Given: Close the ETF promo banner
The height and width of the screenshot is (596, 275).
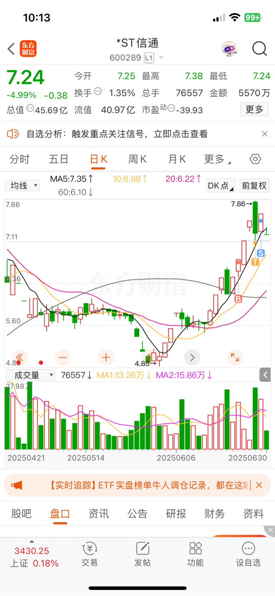Looking at the screenshot, I should [259, 485].
